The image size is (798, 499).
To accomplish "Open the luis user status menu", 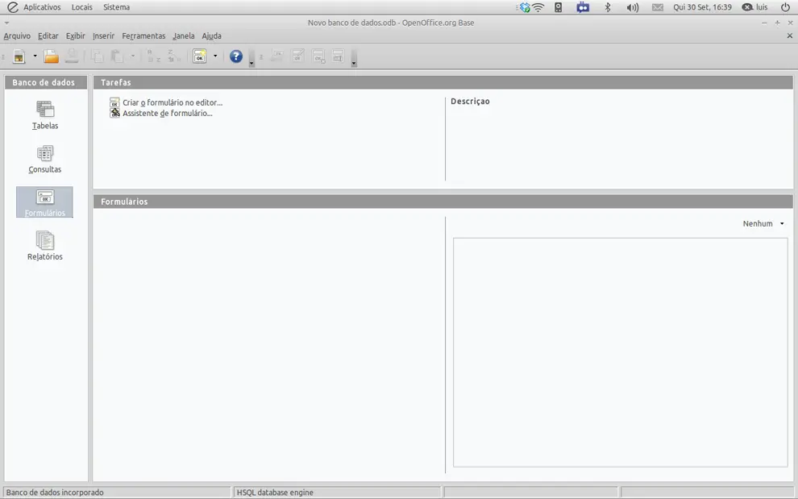I will tap(754, 7).
